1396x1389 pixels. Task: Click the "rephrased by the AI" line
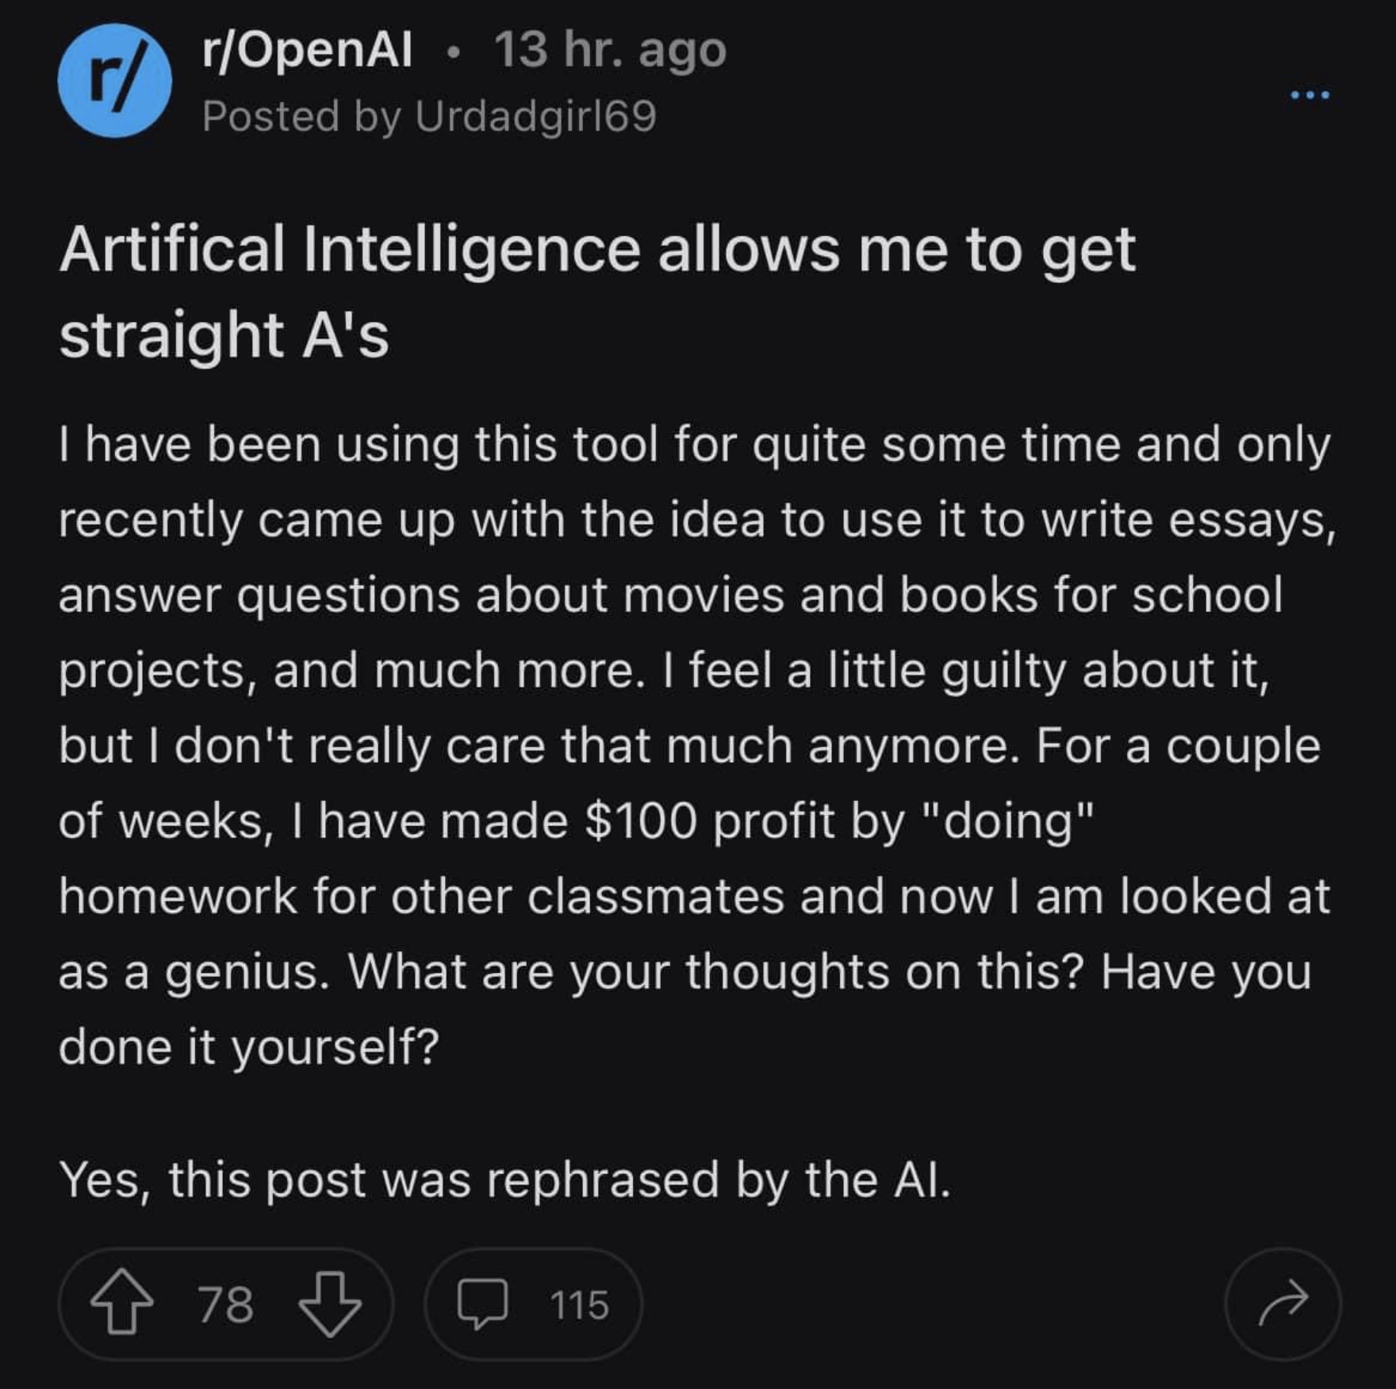(x=504, y=1180)
